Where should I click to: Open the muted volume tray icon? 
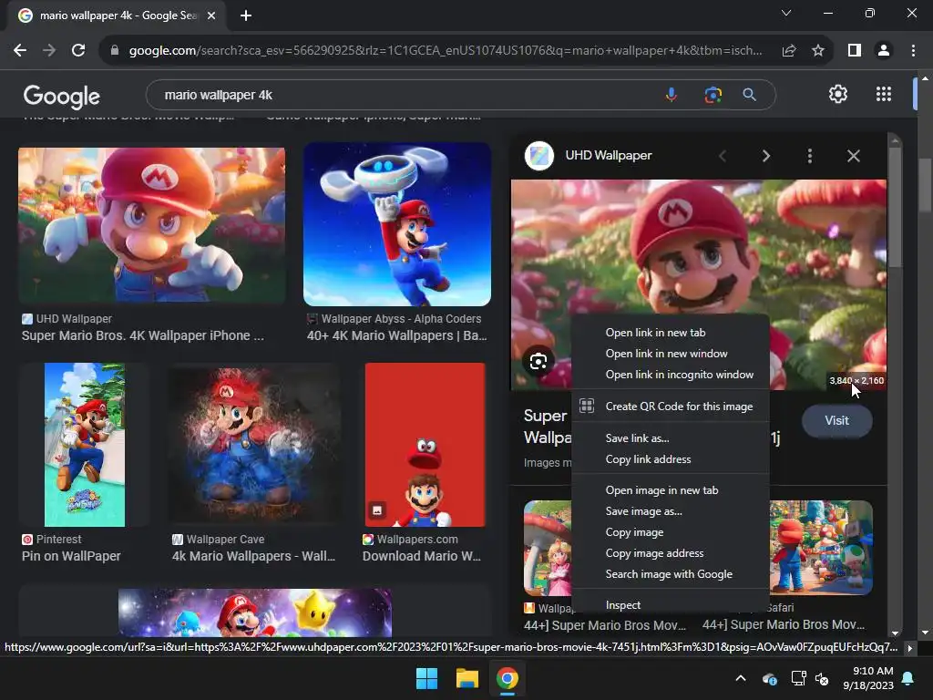pos(822,679)
